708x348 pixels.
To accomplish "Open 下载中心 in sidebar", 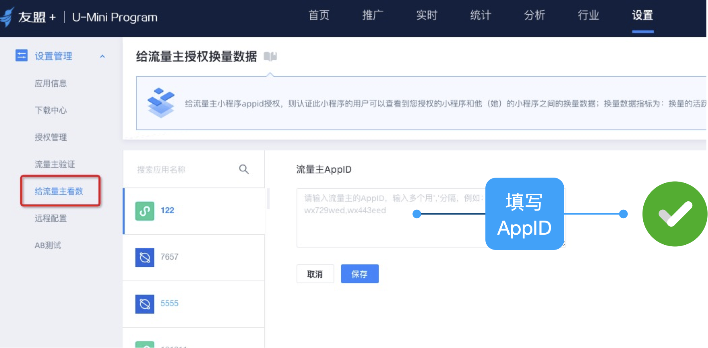I will click(51, 110).
